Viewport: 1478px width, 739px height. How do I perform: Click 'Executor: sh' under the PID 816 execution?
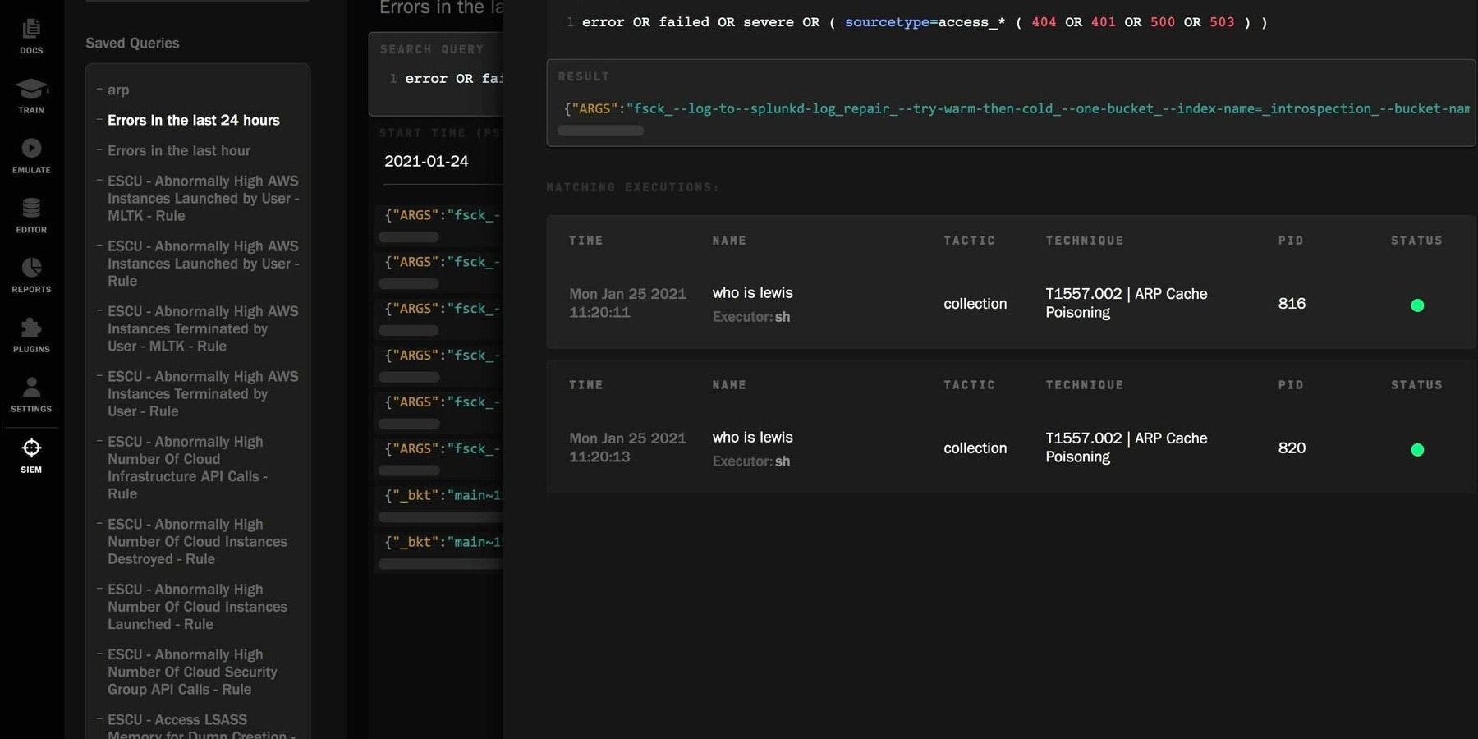click(751, 317)
